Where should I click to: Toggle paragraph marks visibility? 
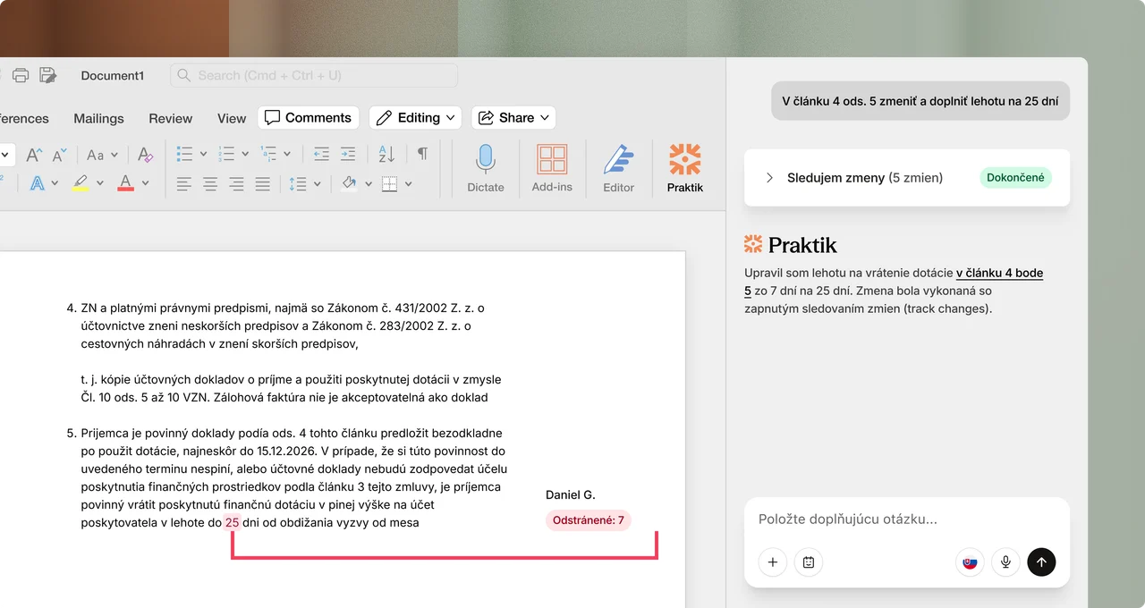(x=422, y=154)
